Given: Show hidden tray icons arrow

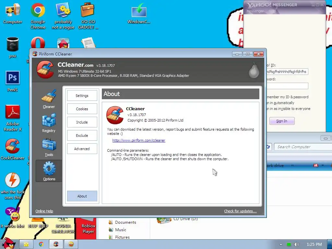Looking at the screenshot, I should click(281, 244).
